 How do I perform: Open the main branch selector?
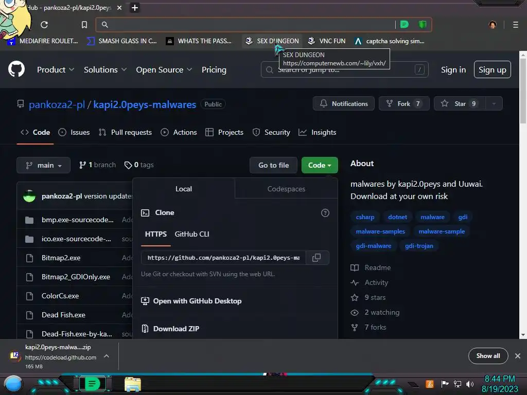[43, 165]
